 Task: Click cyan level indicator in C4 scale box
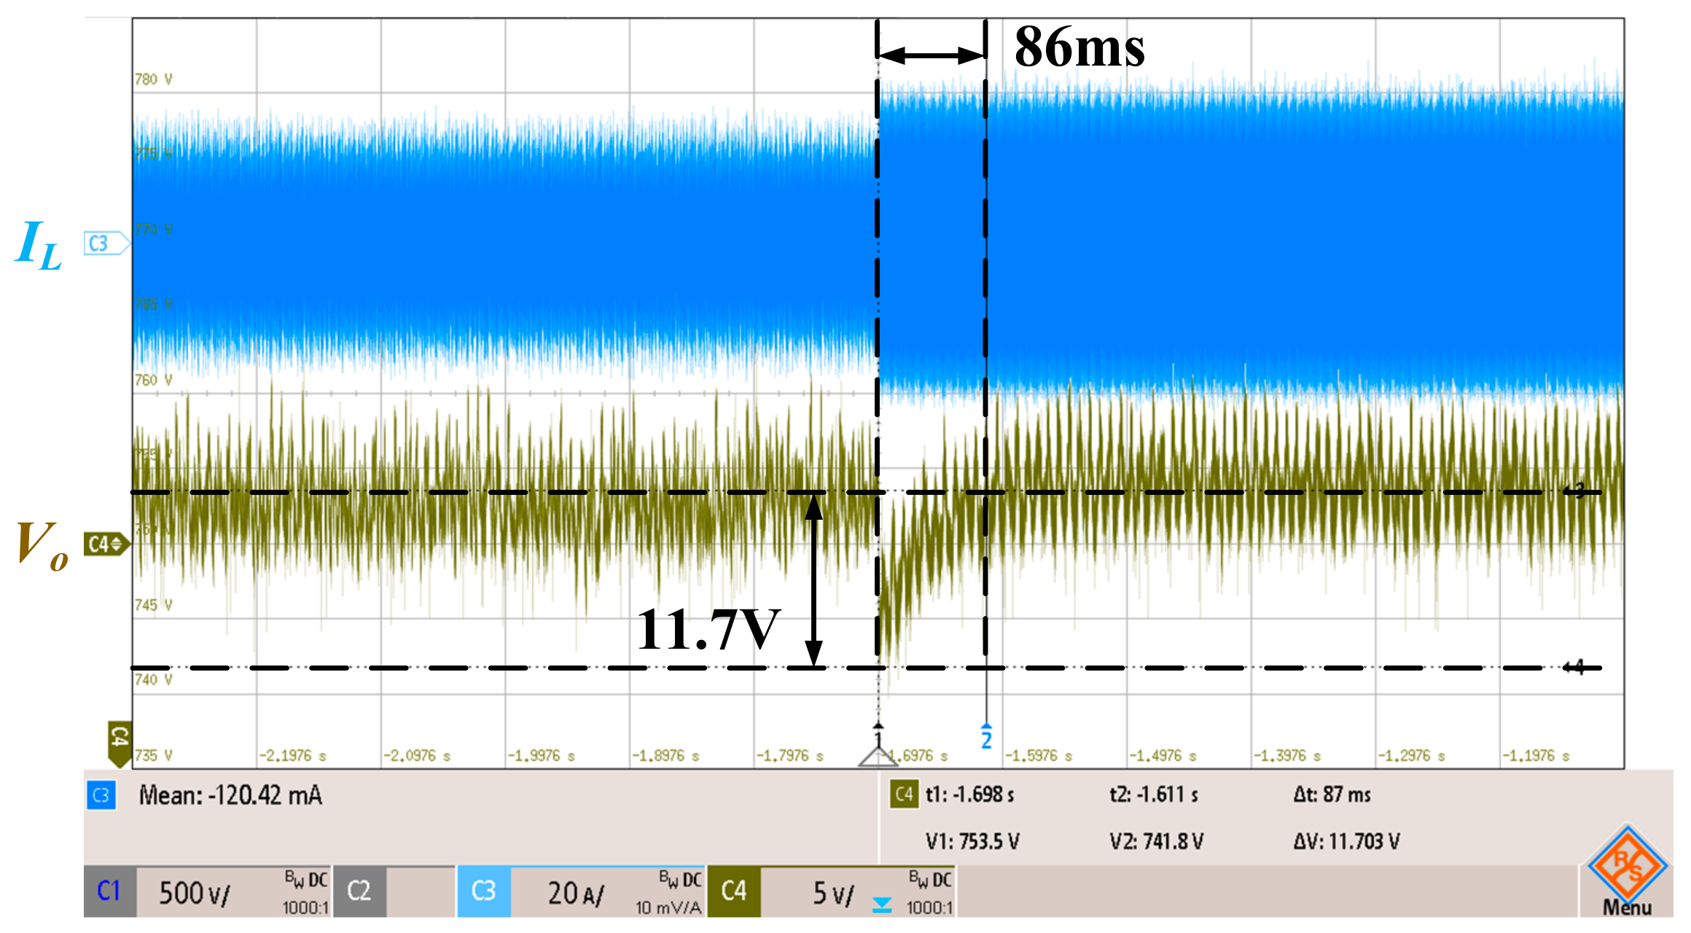(882, 905)
